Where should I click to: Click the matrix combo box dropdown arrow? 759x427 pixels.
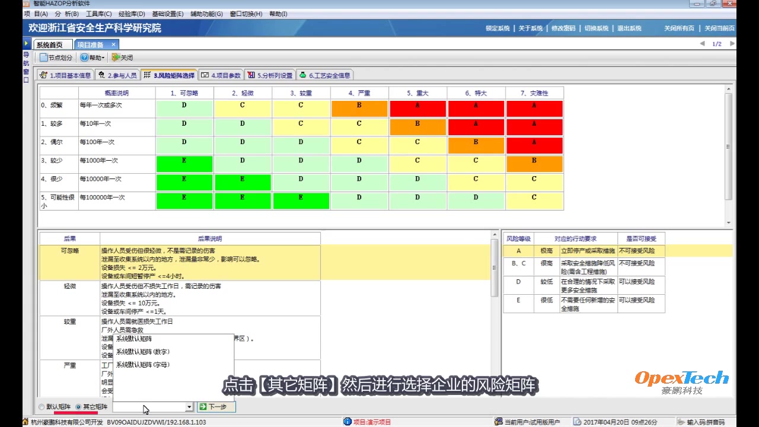[x=189, y=407]
